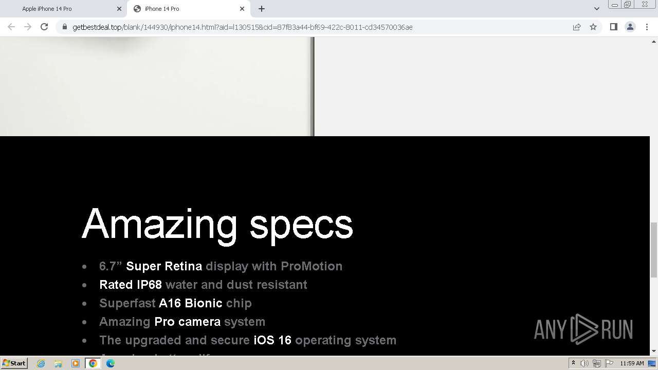Click the page vertical scrollbar thumb
This screenshot has width=658, height=370.
654,250
